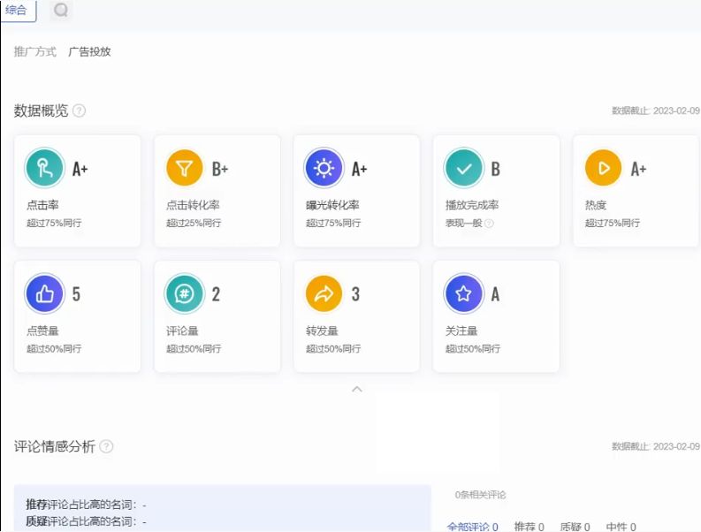Click the search magnifier icon

pyautogui.click(x=61, y=10)
